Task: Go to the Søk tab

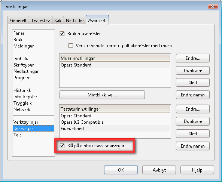Action: pyautogui.click(x=58, y=20)
